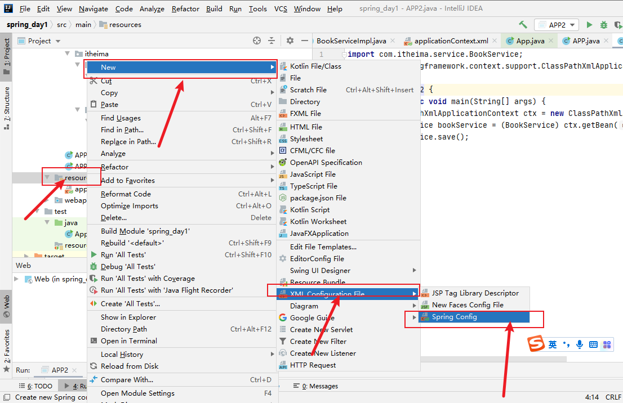Image resolution: width=623 pixels, height=403 pixels.
Task: Switch to the BookServiceImpl.java tab
Action: [x=351, y=41]
